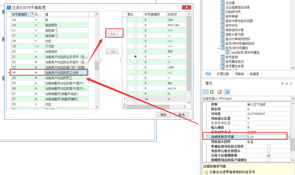Select default radio for >= row
The image size is (295, 175).
135,30
